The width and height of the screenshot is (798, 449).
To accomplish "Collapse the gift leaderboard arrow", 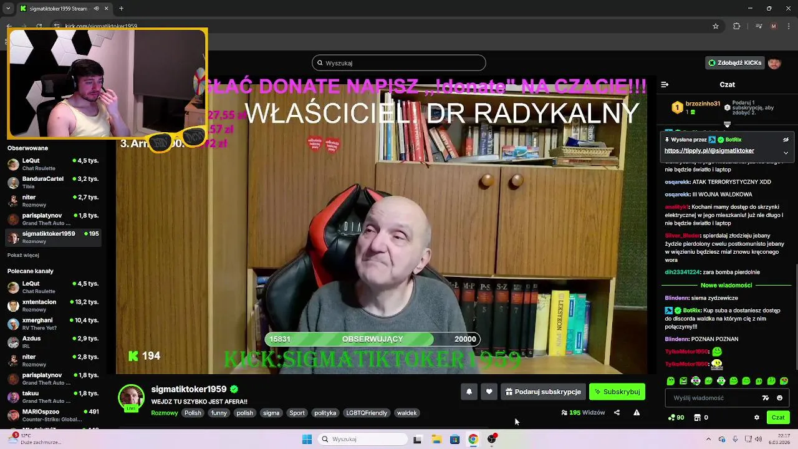I will [727, 125].
